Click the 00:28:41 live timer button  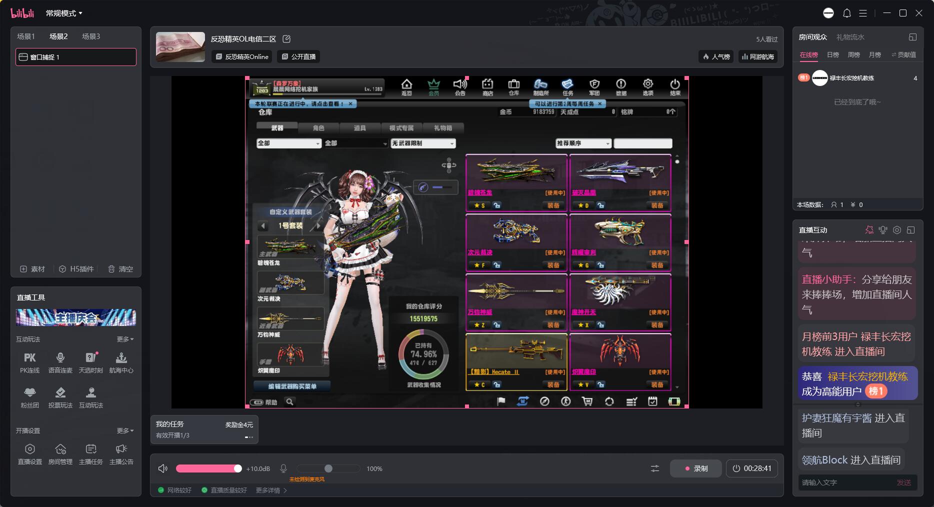click(752, 468)
